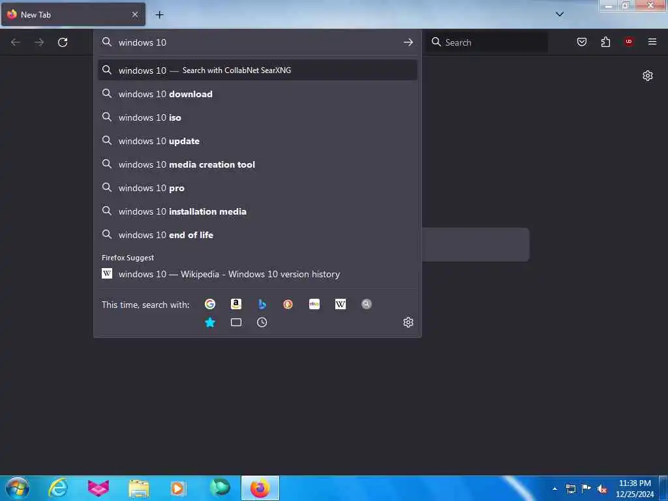Go back with the back arrow
The image size is (668, 501).
click(x=16, y=42)
